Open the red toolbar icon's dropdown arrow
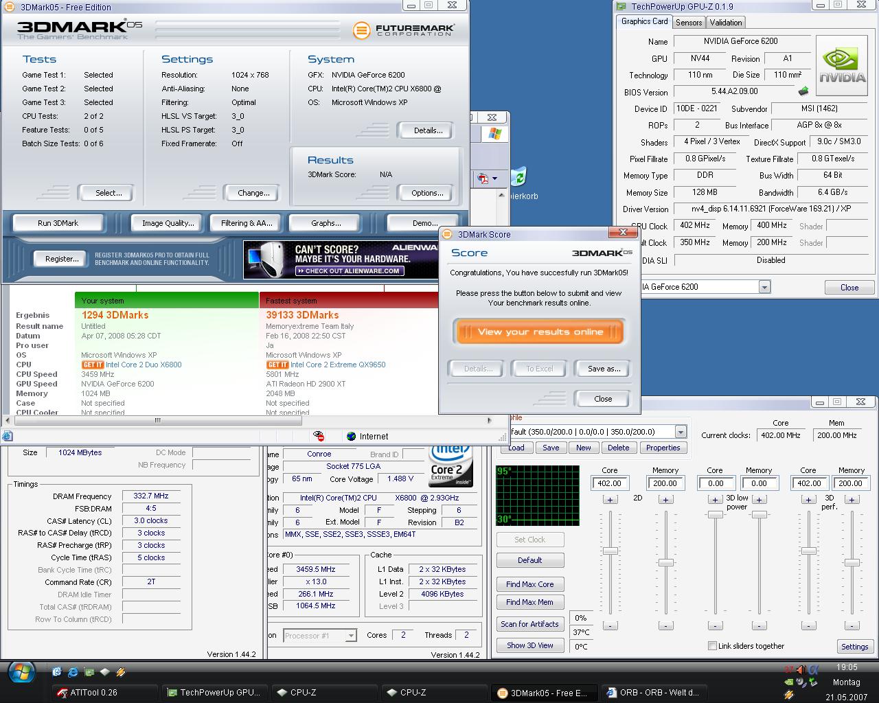Viewport: 879px width, 703px height. tap(494, 178)
